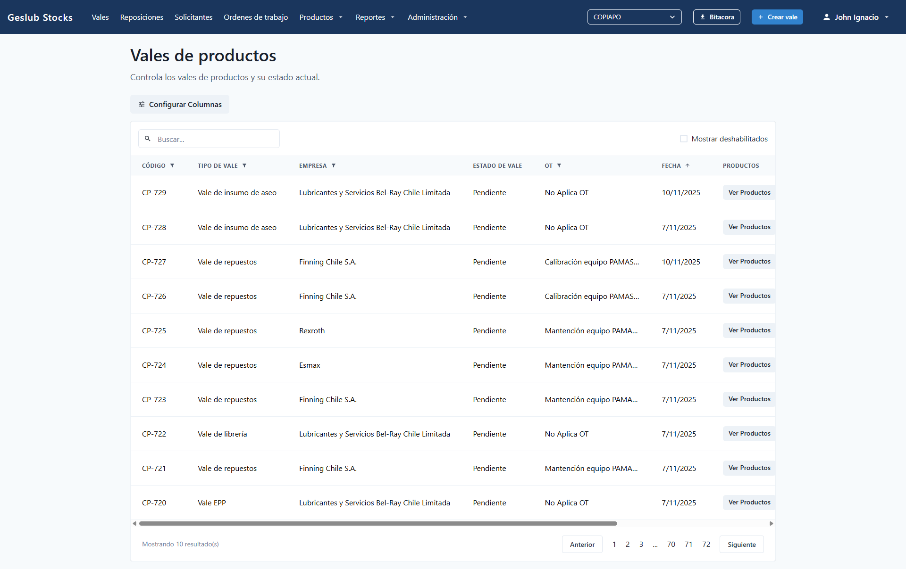This screenshot has height=569, width=906.
Task: Click the Crear vale button
Action: pyautogui.click(x=777, y=17)
